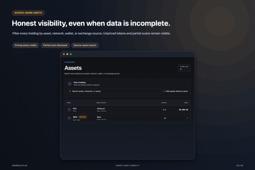Click the magnifier icon inside the search field
The width and height of the screenshot is (255, 170).
tap(70, 91)
